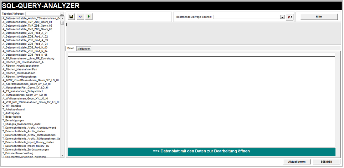
Task: Click the blue checkmark validate query icon
Action: click(x=80, y=17)
